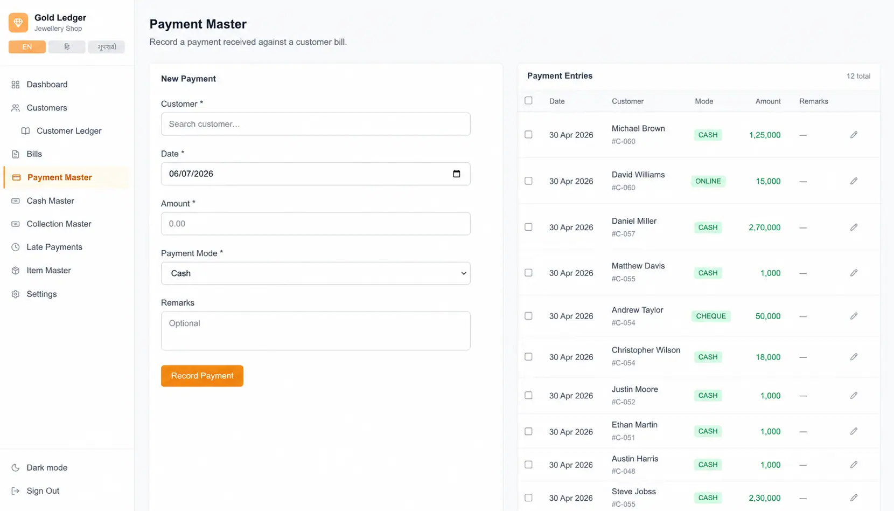Click the Date field showing 06/07/2026
Viewport: 894px width, 511px height.
click(316, 174)
